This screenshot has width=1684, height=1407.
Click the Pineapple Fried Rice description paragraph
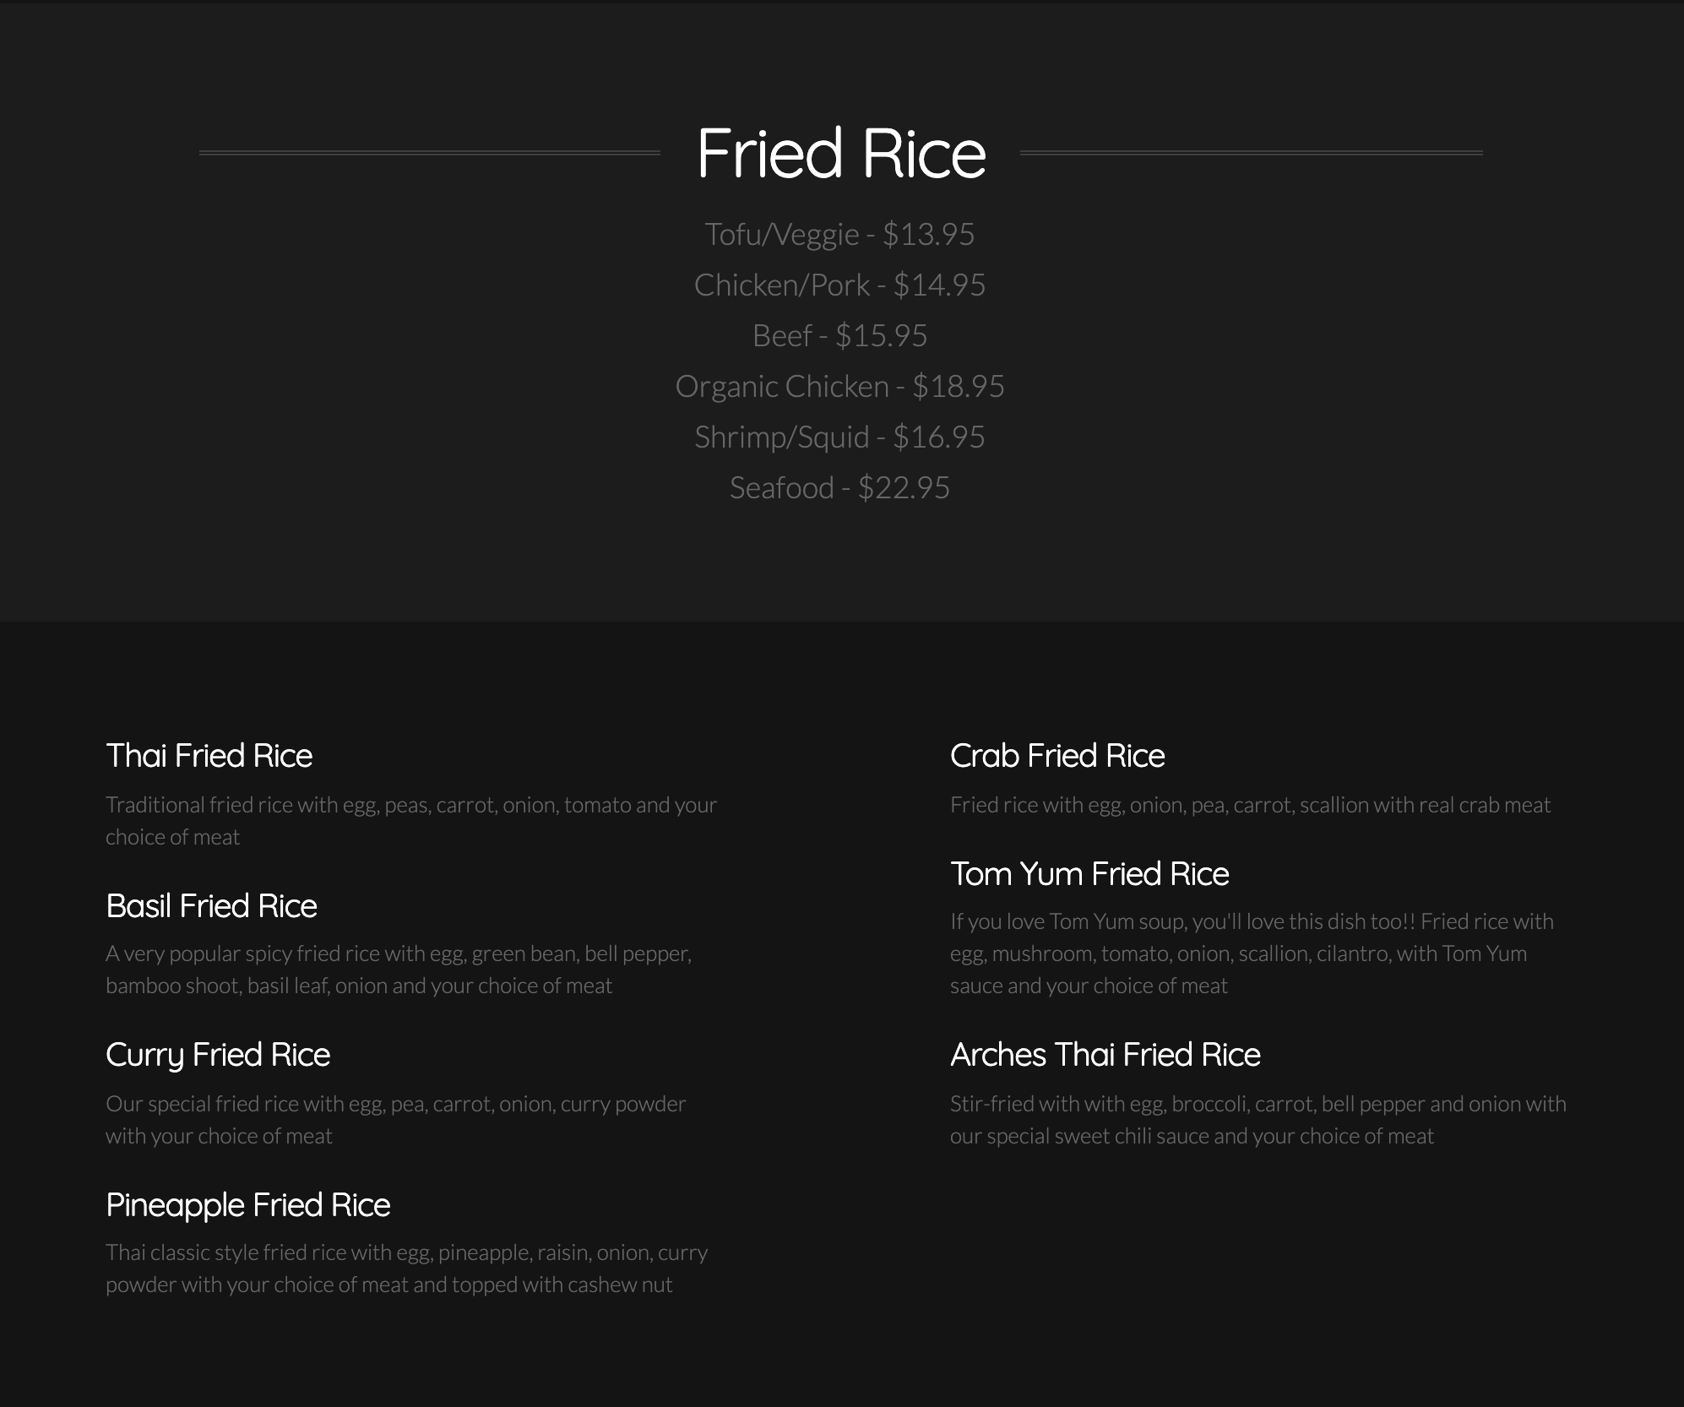406,1268
